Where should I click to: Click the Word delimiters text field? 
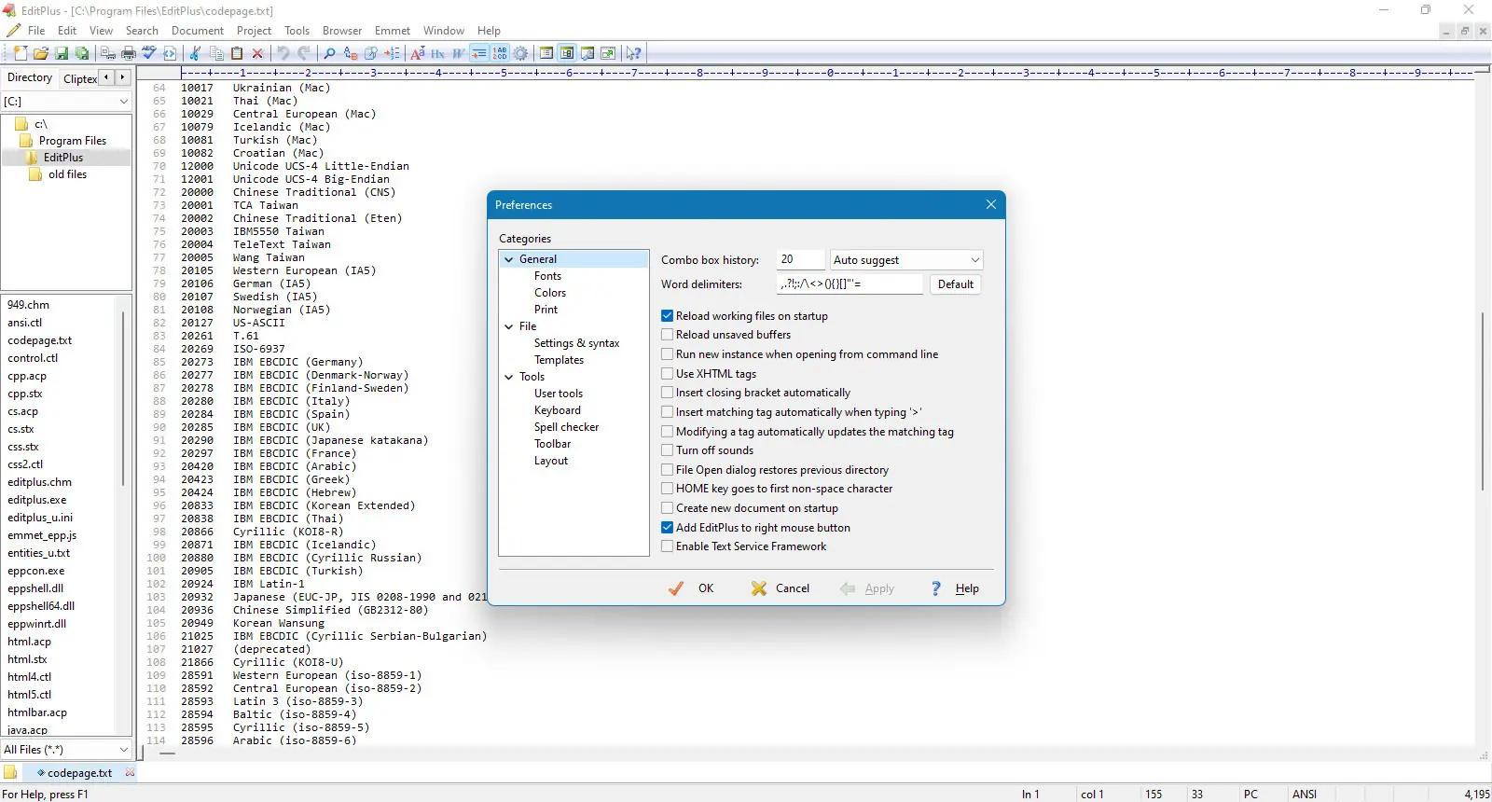pyautogui.click(x=850, y=284)
